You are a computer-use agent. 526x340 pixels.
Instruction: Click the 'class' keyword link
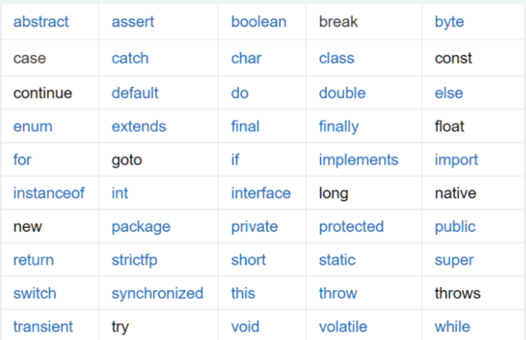point(336,58)
